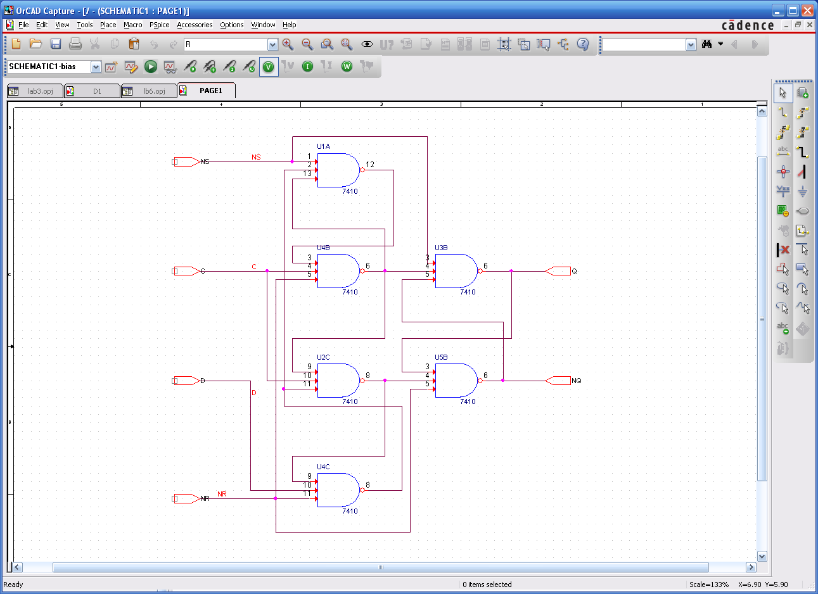Screen dimensions: 818x594
Task: Zoom in with the plus magnifier
Action: pyautogui.click(x=288, y=44)
